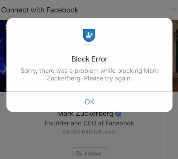The height and width of the screenshot is (159, 178).
Task: Expand the Connect with Facebook chevron
Action: click(174, 10)
